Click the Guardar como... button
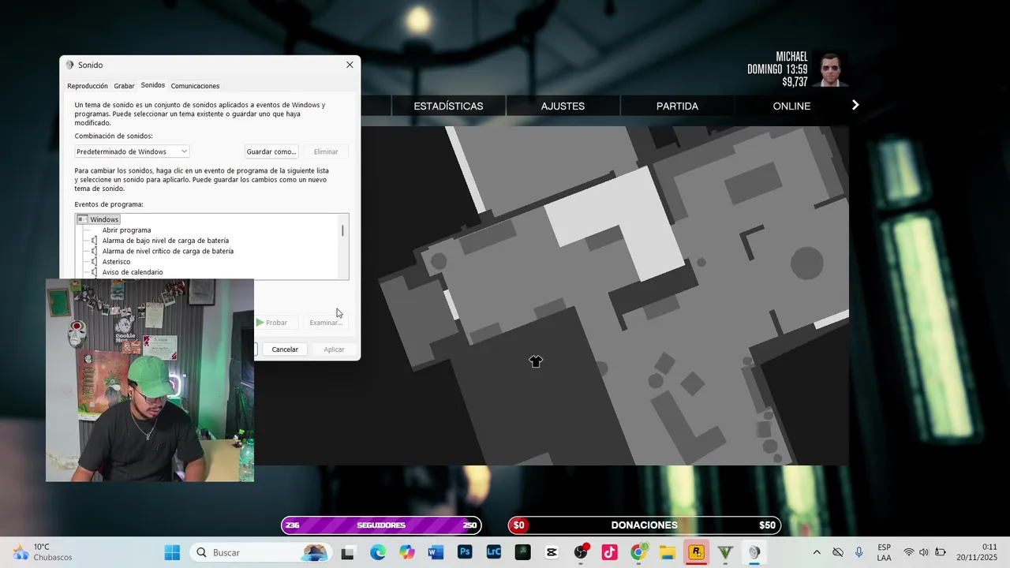Viewport: 1010px width, 568px height. (271, 151)
